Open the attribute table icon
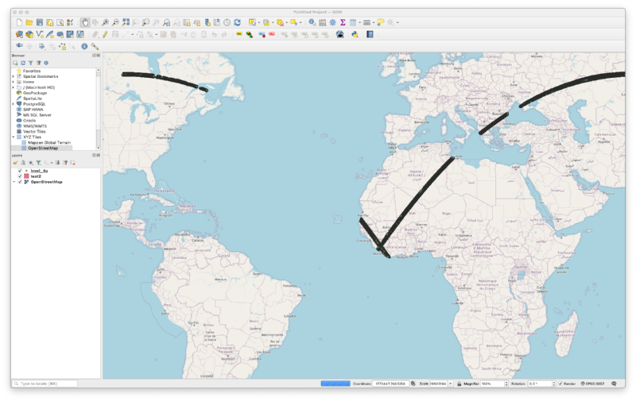 [x=323, y=22]
